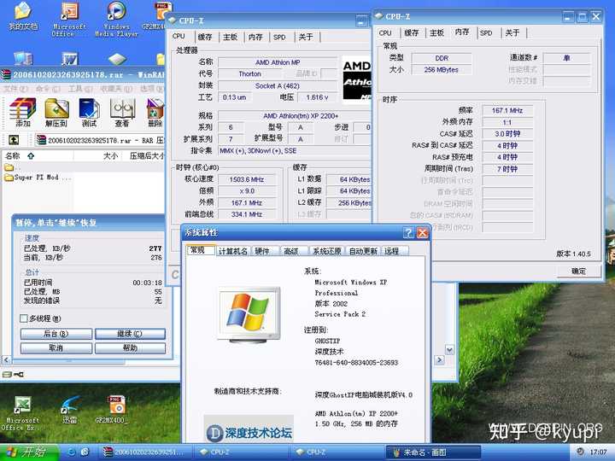
Task: Click the 未命名 - 画图 taskbar button
Action: coord(433,452)
